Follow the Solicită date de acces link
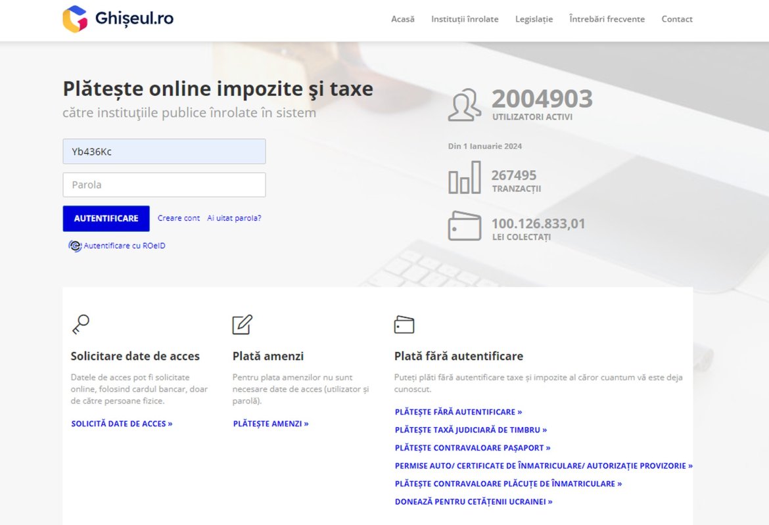Screen dimensions: 769x525 point(122,423)
